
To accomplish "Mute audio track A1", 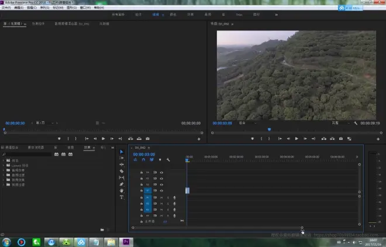I will pyautogui.click(x=161, y=197).
